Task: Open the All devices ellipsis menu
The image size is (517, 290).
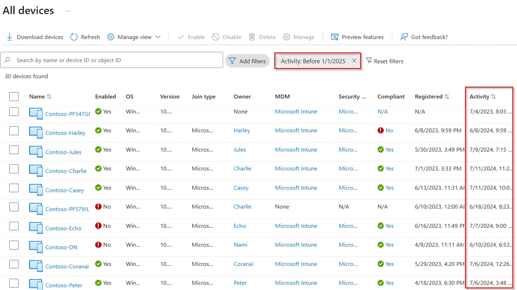Action: (x=68, y=10)
